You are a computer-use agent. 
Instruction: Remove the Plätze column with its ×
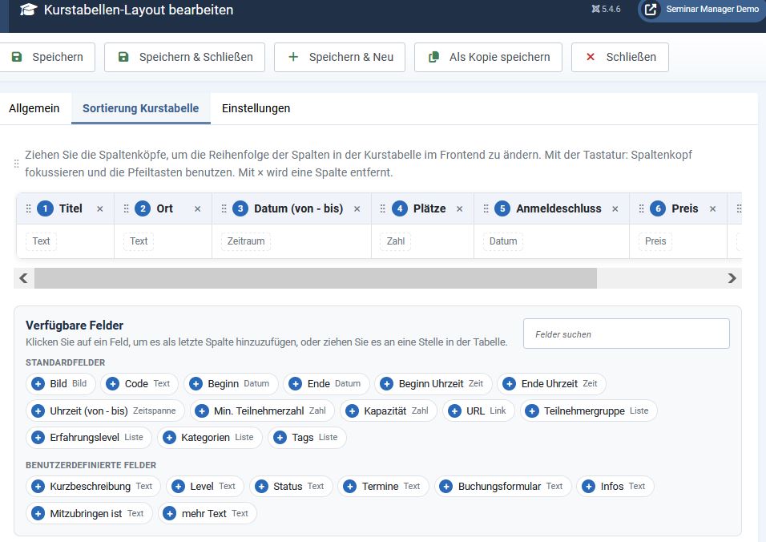pyautogui.click(x=460, y=209)
